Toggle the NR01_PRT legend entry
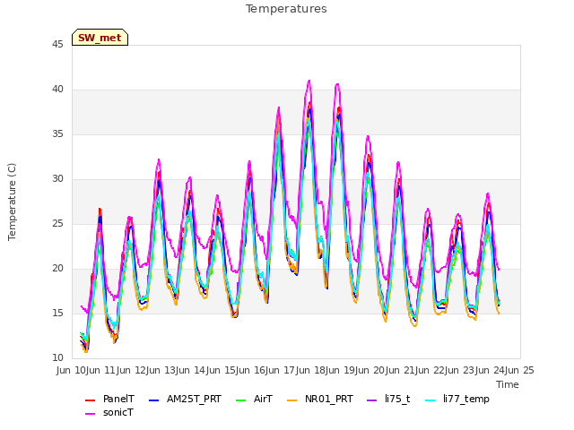Image resolution: width=574 pixels, height=430 pixels. (x=319, y=399)
